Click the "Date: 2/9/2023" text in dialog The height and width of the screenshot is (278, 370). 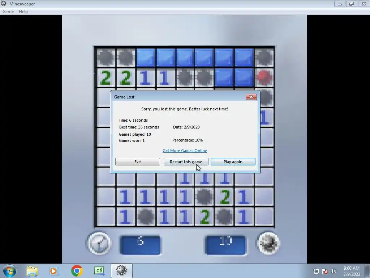tap(186, 127)
